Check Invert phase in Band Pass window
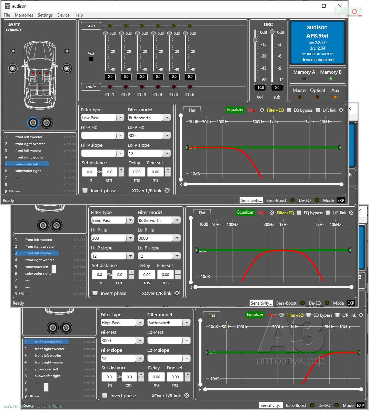Screen dimensions: 369x410 [x=95, y=293]
